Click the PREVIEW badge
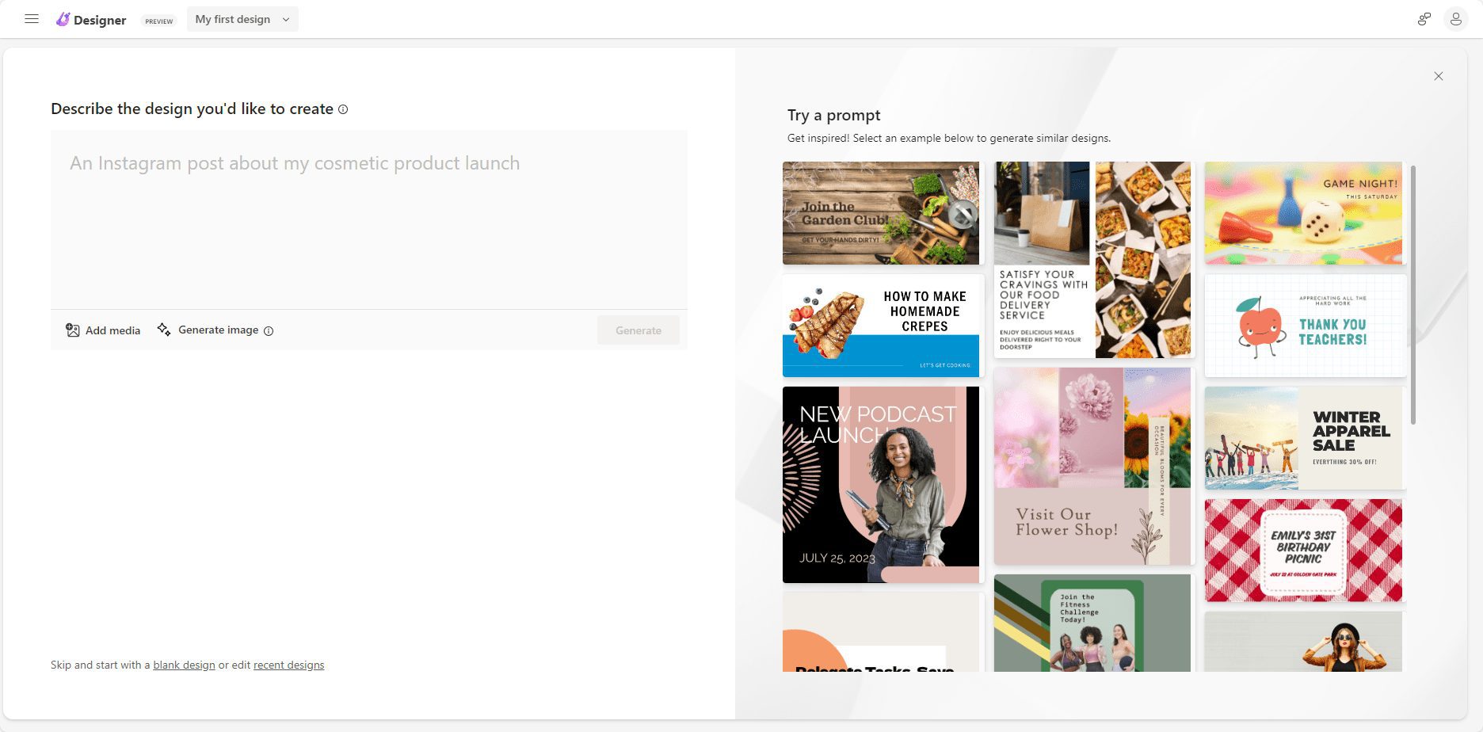This screenshot has height=732, width=1483. [x=159, y=21]
